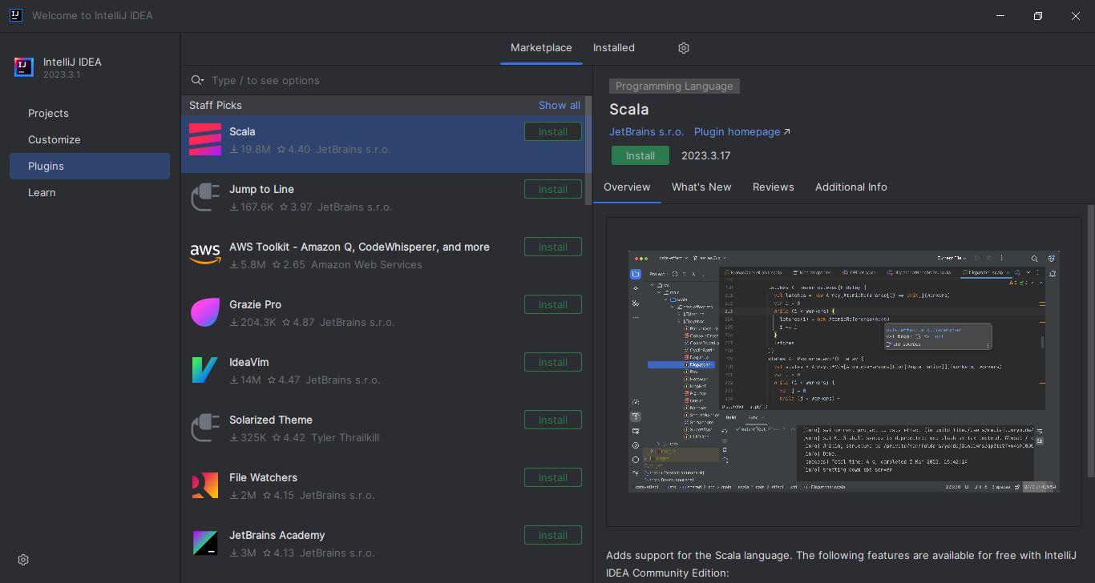1095x583 pixels.
Task: Click the Grazie Pro logo icon
Action: [x=205, y=312]
